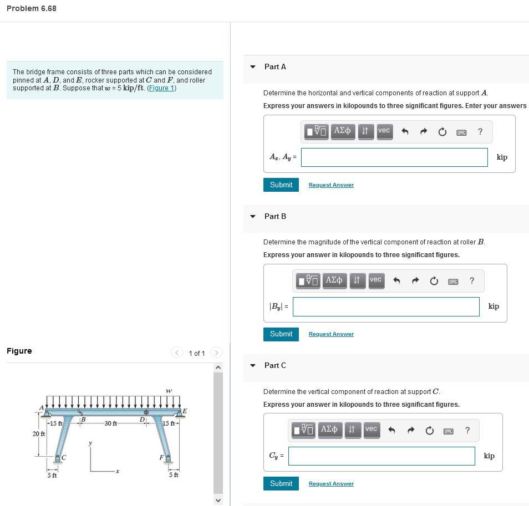Redo entry in Part B toolbar
Image resolution: width=529 pixels, height=506 pixels.
(416, 280)
